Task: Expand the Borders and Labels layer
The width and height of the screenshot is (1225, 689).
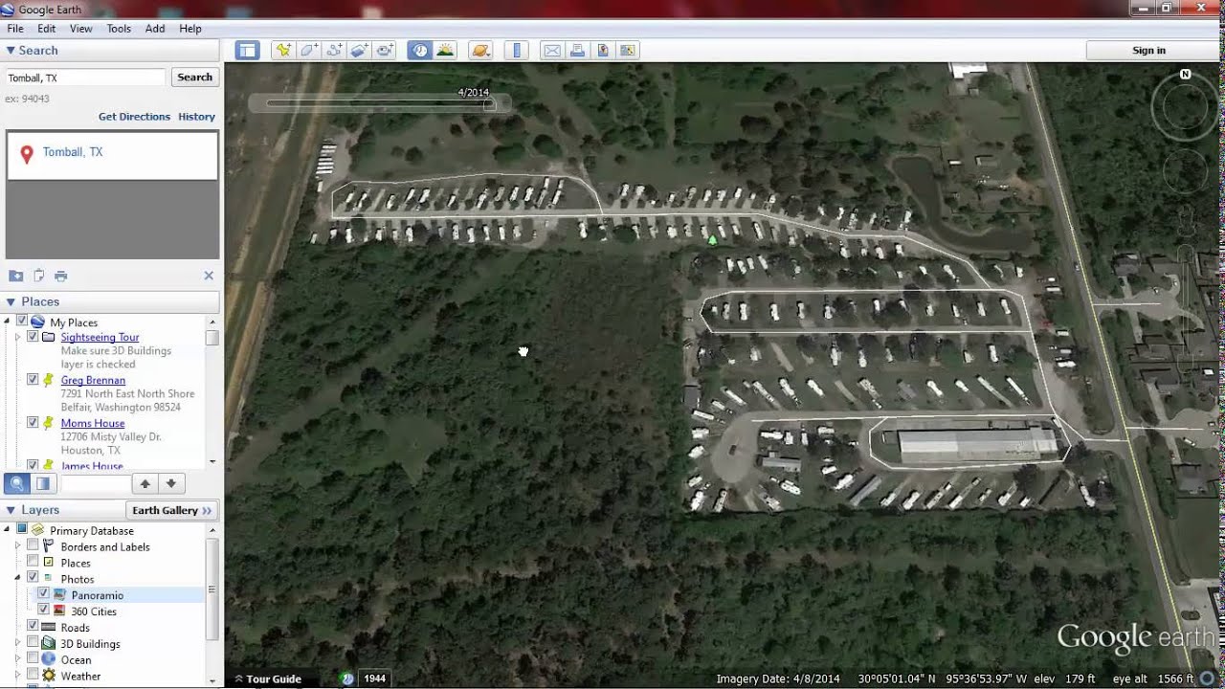Action: pyautogui.click(x=17, y=545)
